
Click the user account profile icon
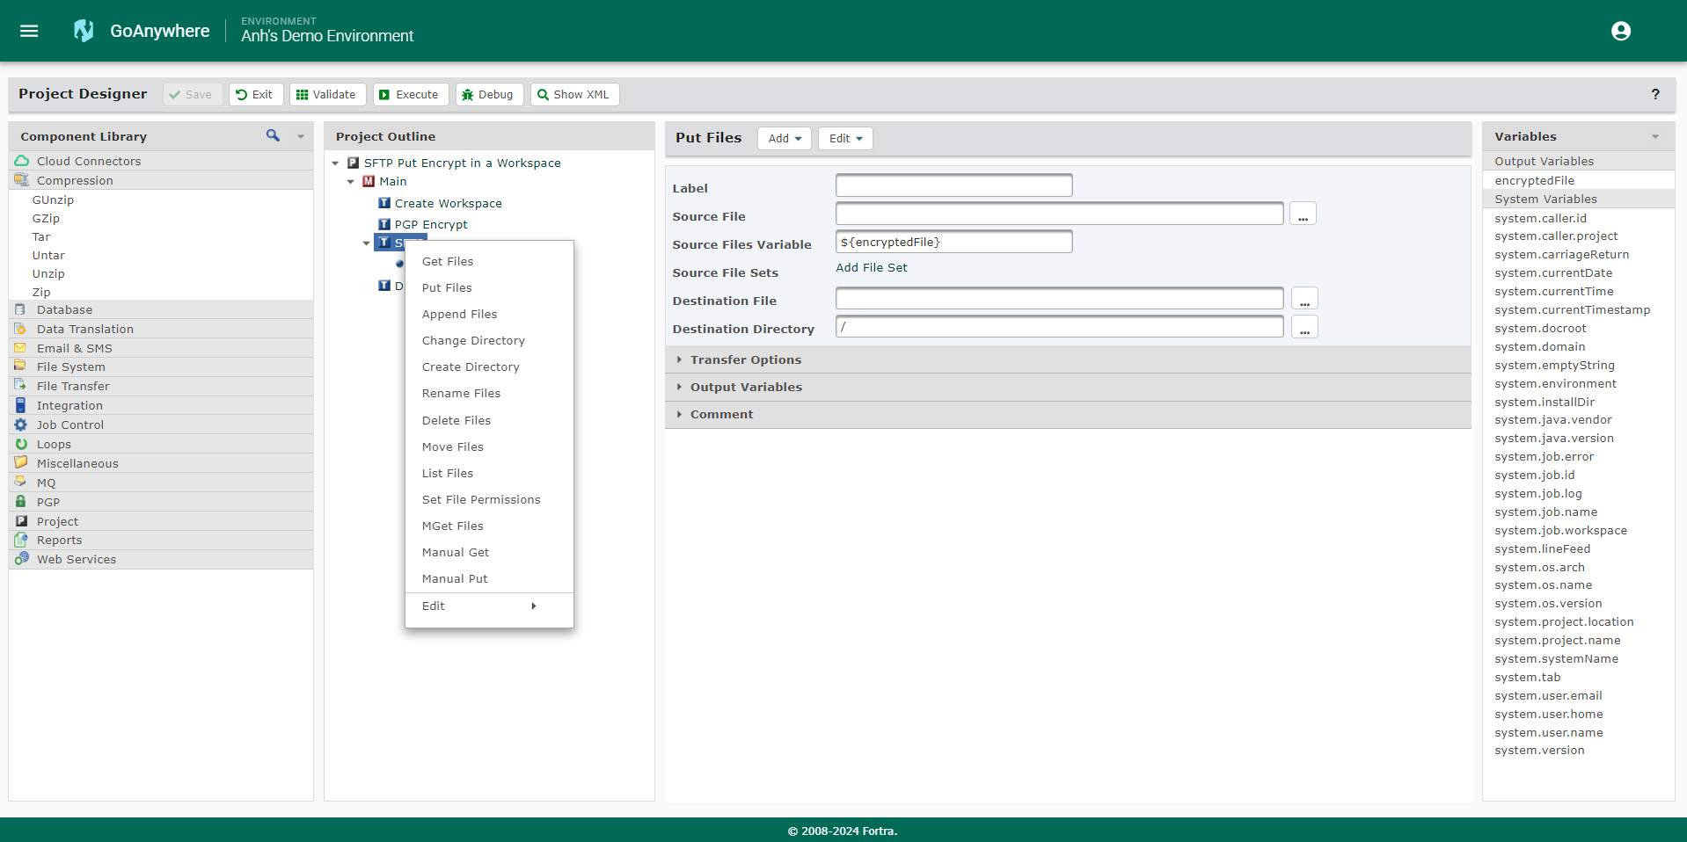click(x=1620, y=31)
